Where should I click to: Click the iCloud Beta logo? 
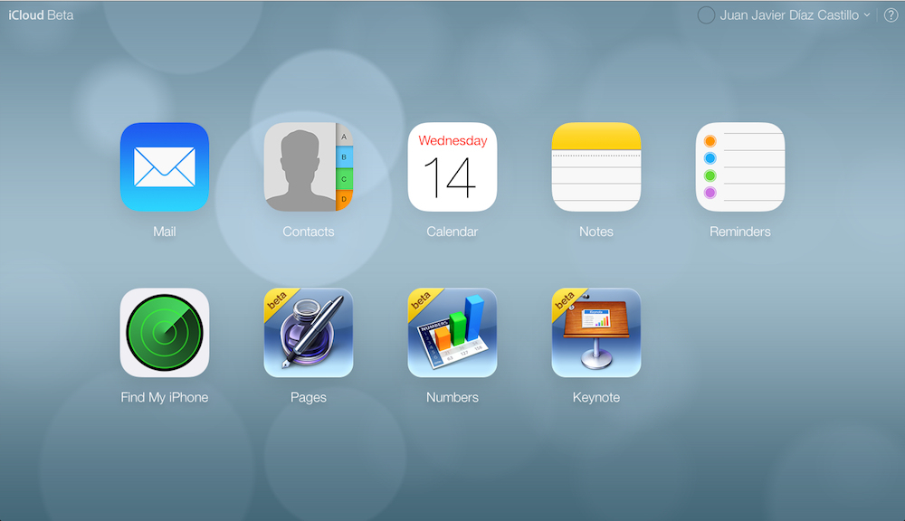click(x=40, y=14)
